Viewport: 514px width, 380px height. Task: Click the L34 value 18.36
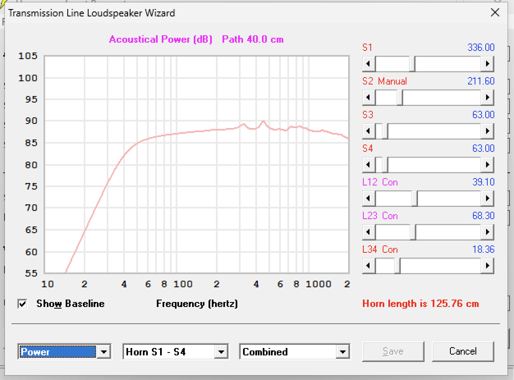coord(484,250)
